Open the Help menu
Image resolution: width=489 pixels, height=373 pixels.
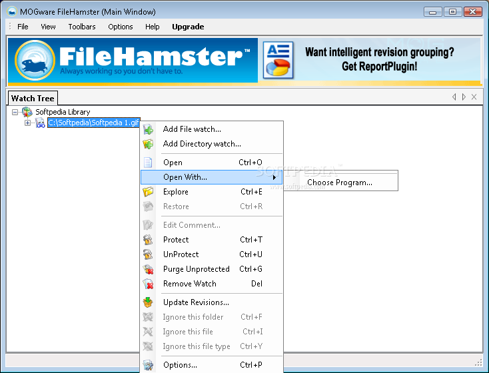point(152,27)
